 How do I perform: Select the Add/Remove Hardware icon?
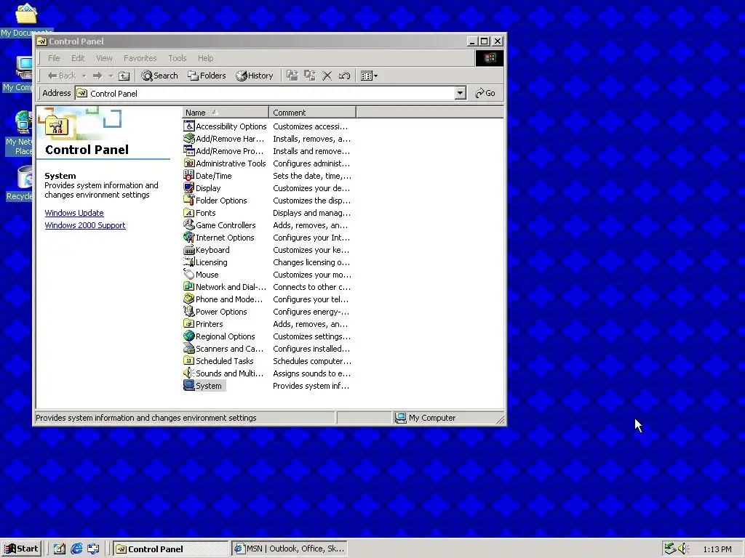189,139
